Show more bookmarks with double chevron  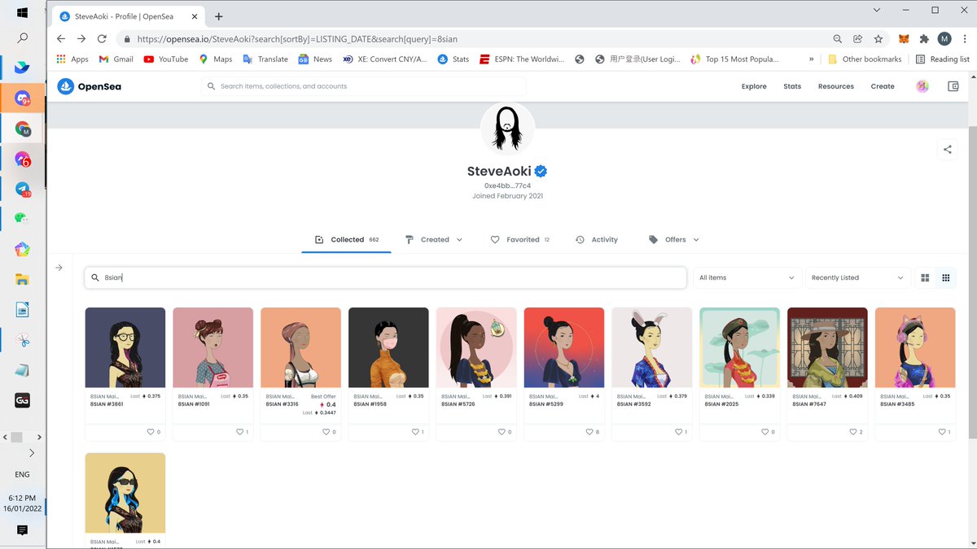pos(811,59)
